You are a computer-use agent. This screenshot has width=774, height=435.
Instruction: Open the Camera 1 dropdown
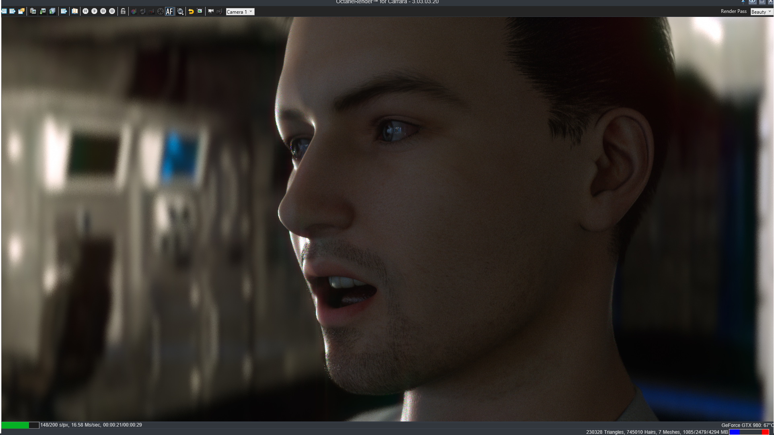240,12
